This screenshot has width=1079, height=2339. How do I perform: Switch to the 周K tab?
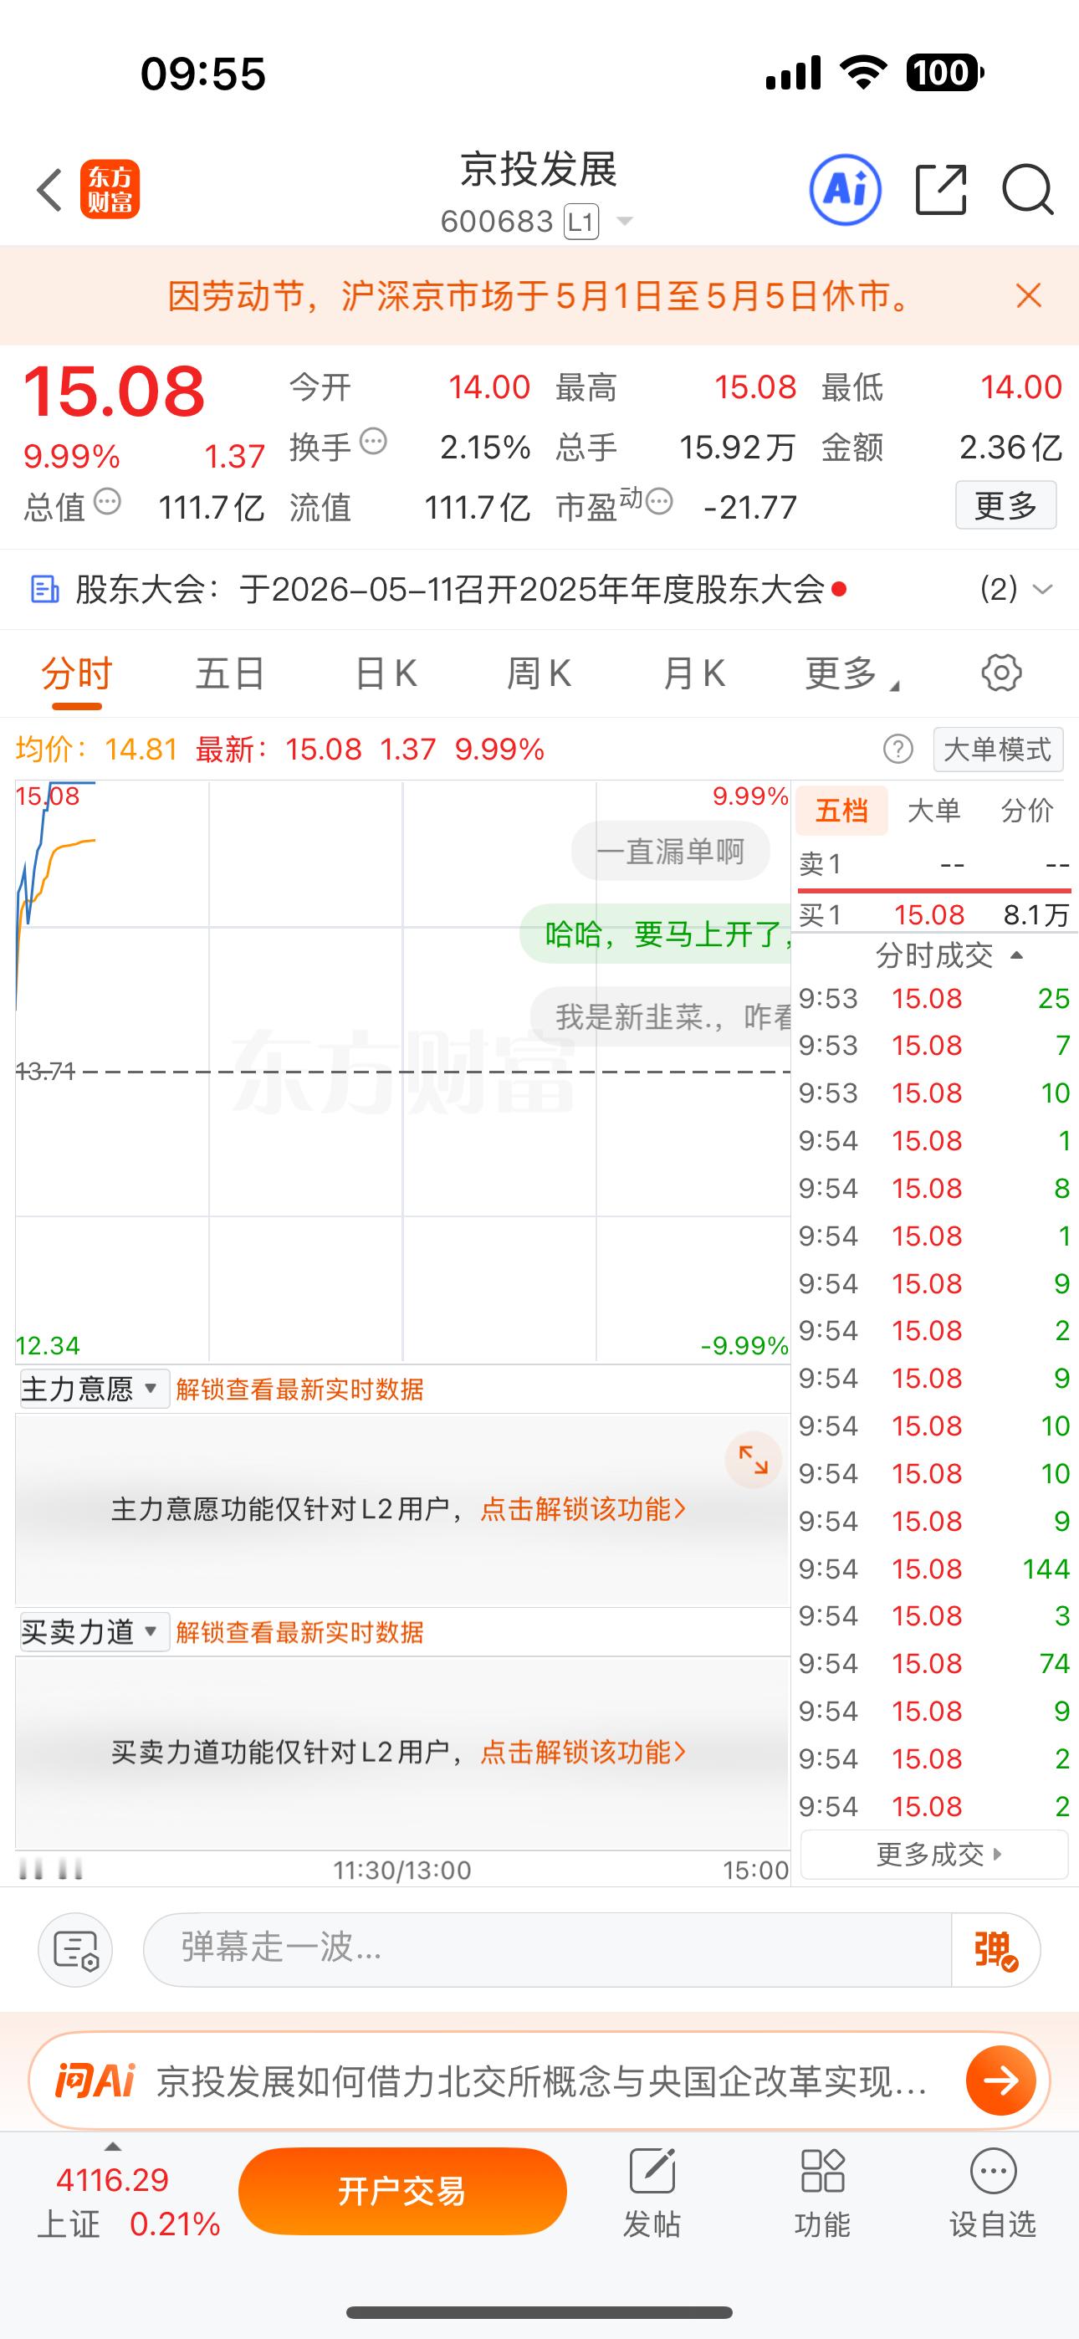pyautogui.click(x=539, y=673)
